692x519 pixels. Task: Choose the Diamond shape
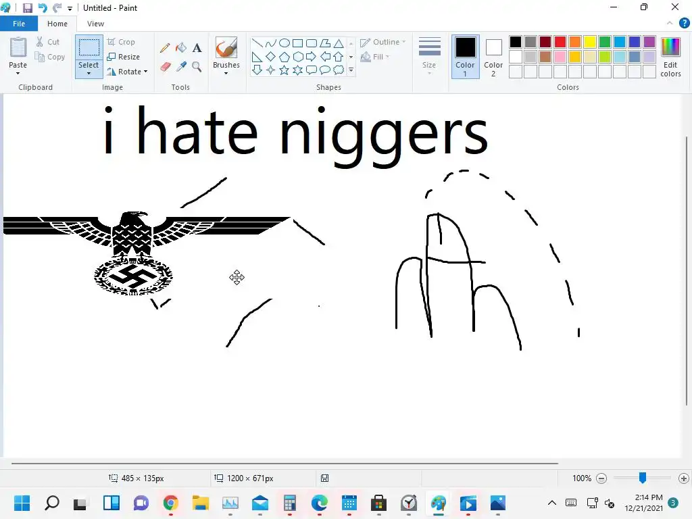tap(270, 57)
